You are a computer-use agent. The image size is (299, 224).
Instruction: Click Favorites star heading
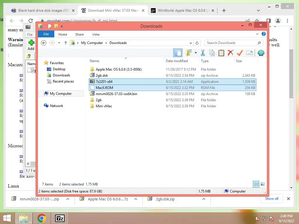[x=57, y=63]
